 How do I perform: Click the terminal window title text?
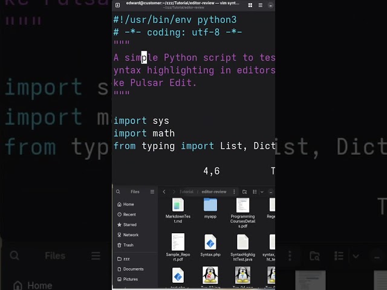coord(183,3)
